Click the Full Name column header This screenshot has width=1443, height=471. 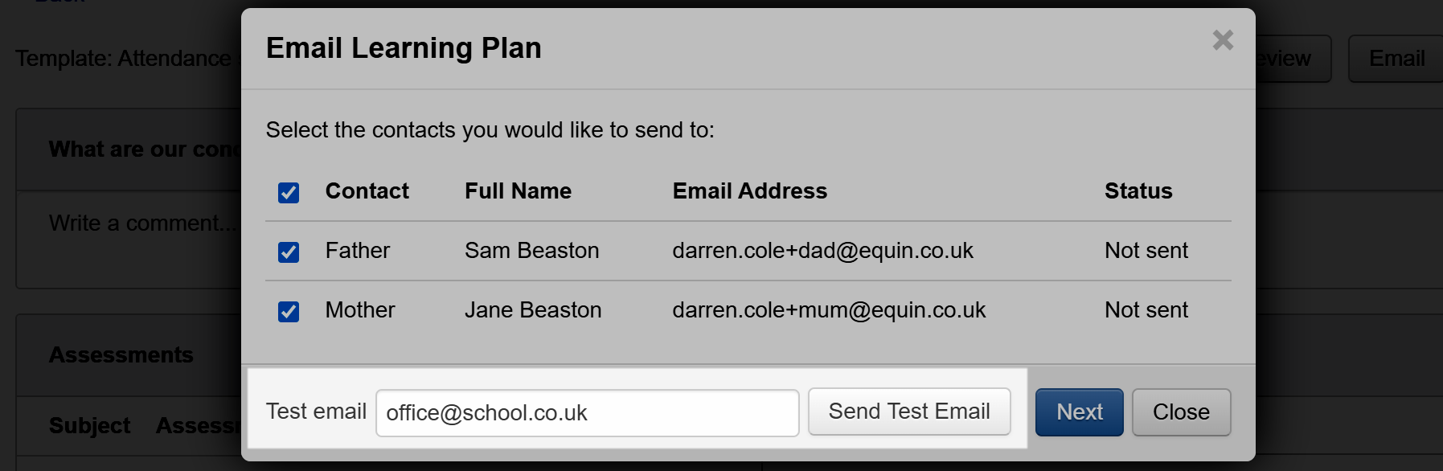click(518, 191)
